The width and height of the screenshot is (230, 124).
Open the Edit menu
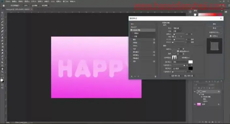[x=14, y=1]
